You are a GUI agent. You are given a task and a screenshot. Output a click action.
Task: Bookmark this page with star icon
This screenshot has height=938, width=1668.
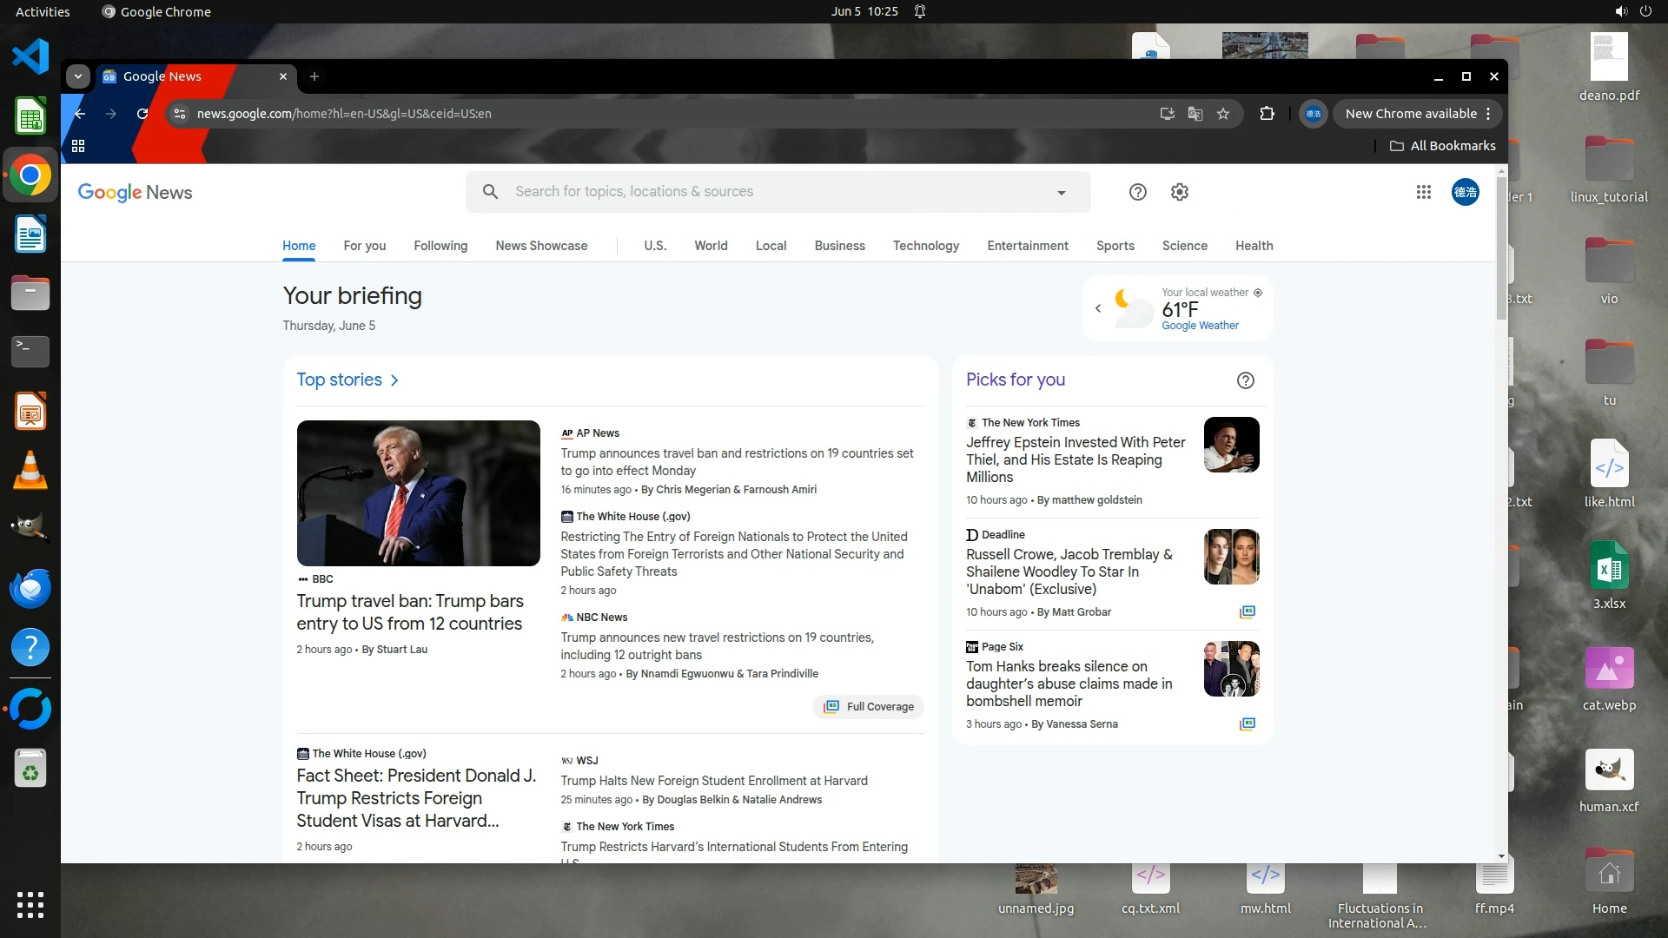pos(1223,114)
